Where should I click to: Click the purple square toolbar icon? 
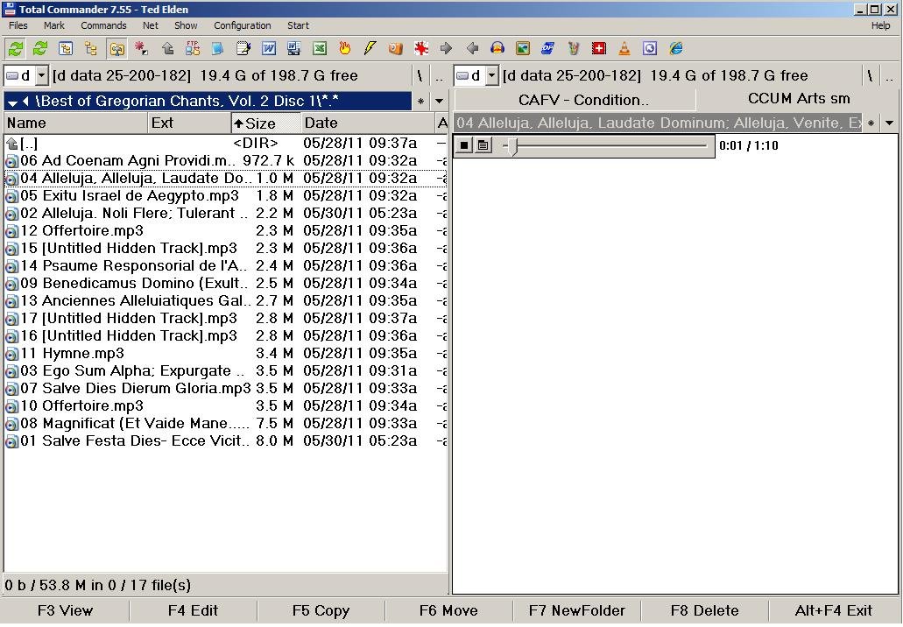pos(650,48)
